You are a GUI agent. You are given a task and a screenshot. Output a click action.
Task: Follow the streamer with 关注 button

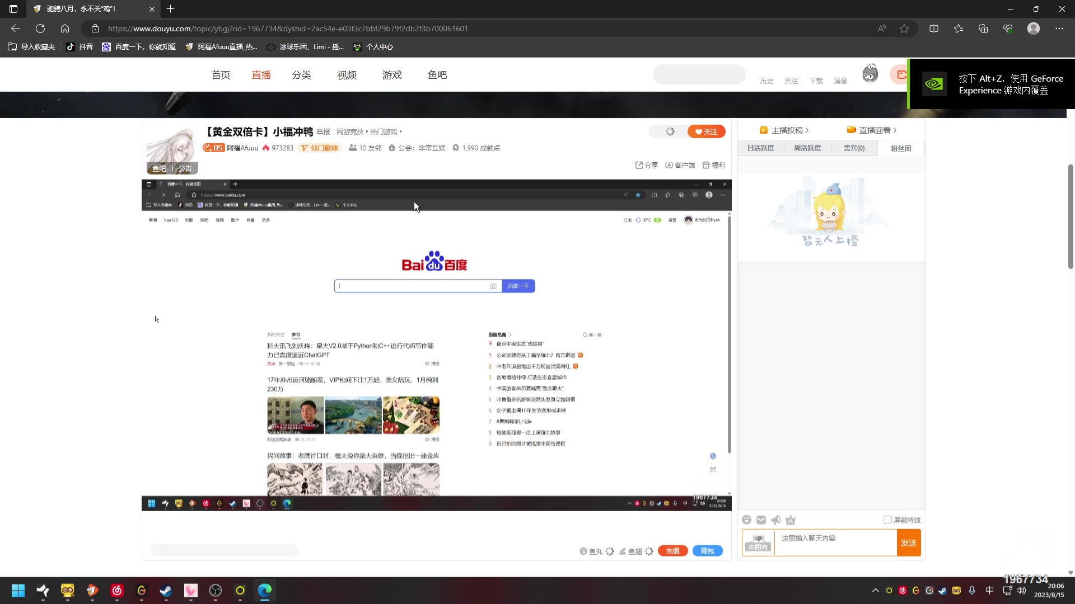click(707, 131)
